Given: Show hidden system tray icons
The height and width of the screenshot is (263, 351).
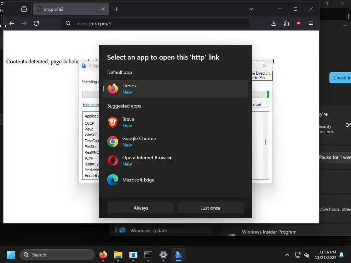Looking at the screenshot, I should pos(287,255).
